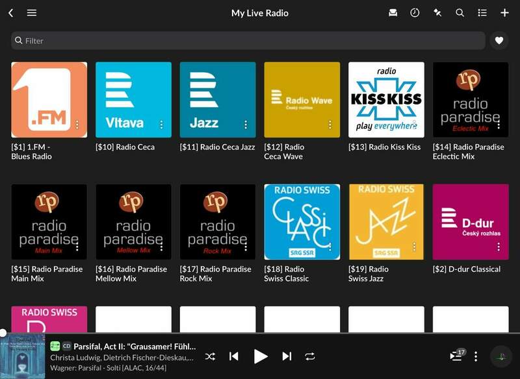520x379 pixels.
Task: Toggle favorites heart filter
Action: (x=499, y=41)
